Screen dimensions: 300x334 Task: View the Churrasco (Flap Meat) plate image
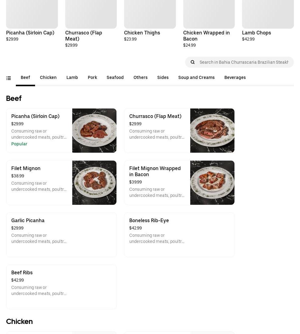pyautogui.click(x=212, y=130)
